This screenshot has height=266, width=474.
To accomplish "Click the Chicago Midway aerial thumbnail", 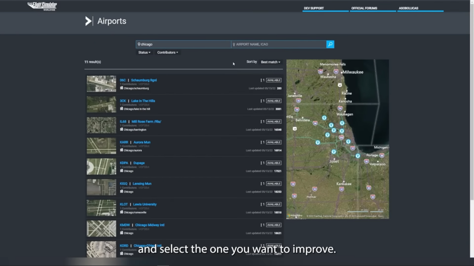I will [101, 228].
